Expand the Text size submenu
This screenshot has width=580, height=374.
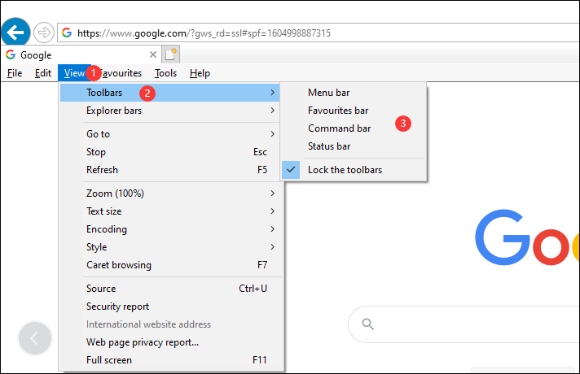[x=169, y=211]
